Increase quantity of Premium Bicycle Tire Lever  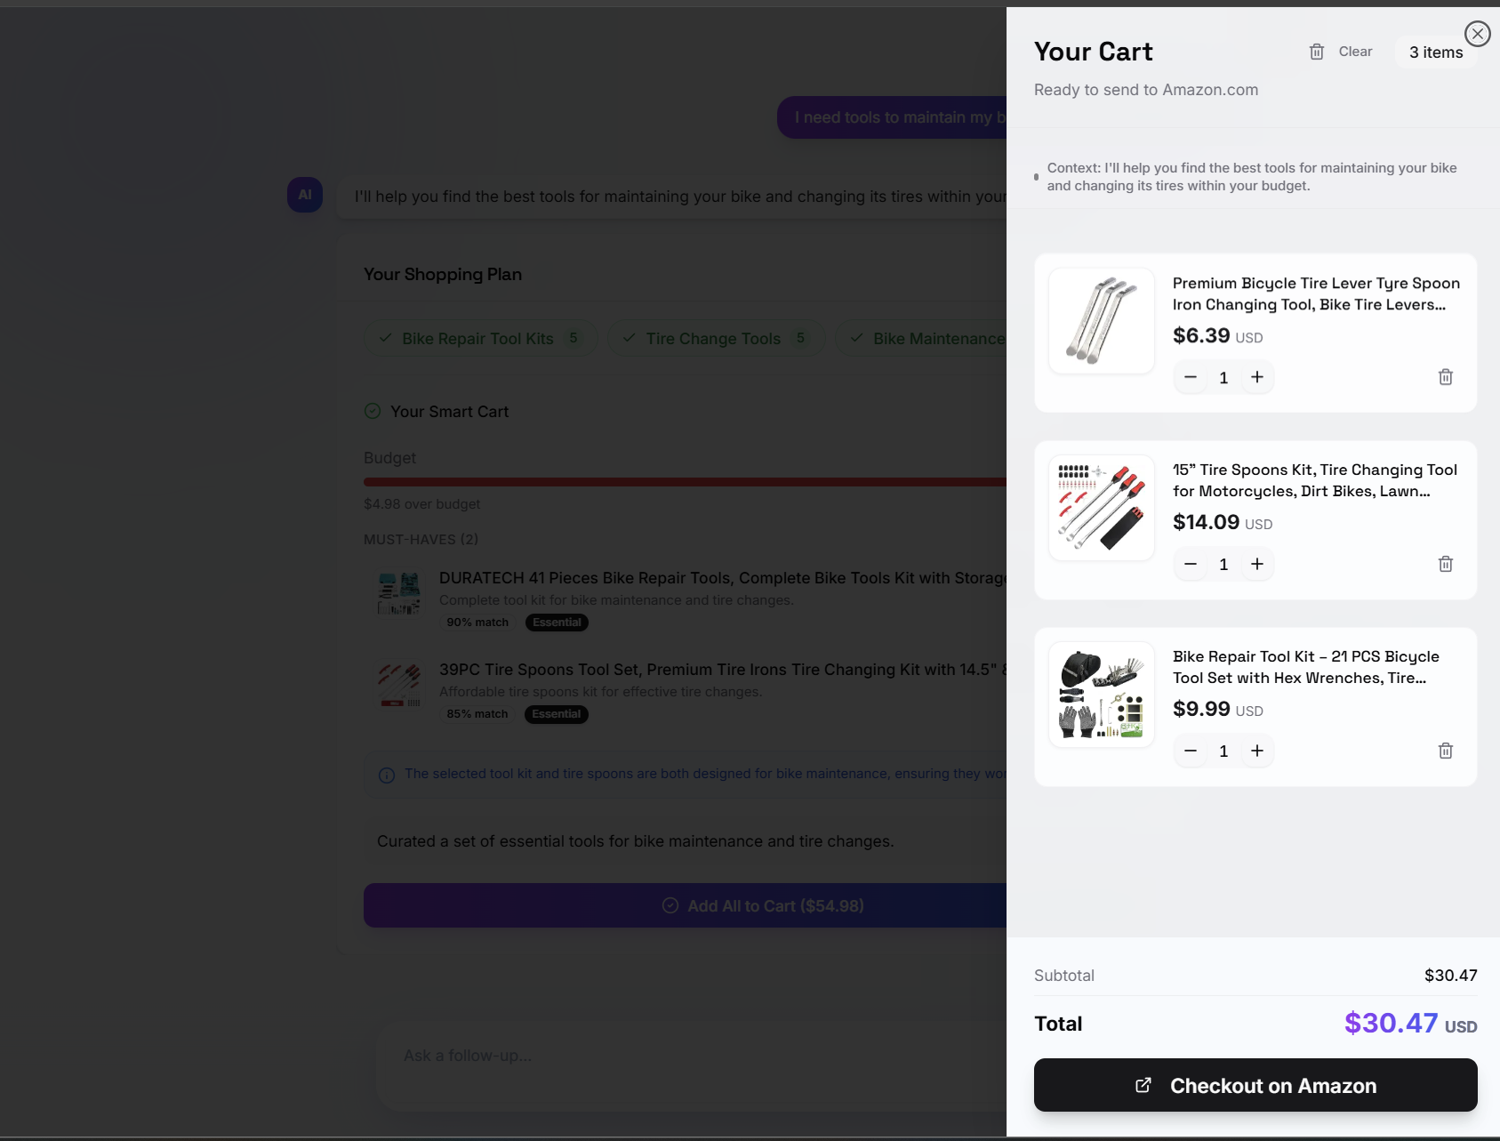[x=1257, y=377]
